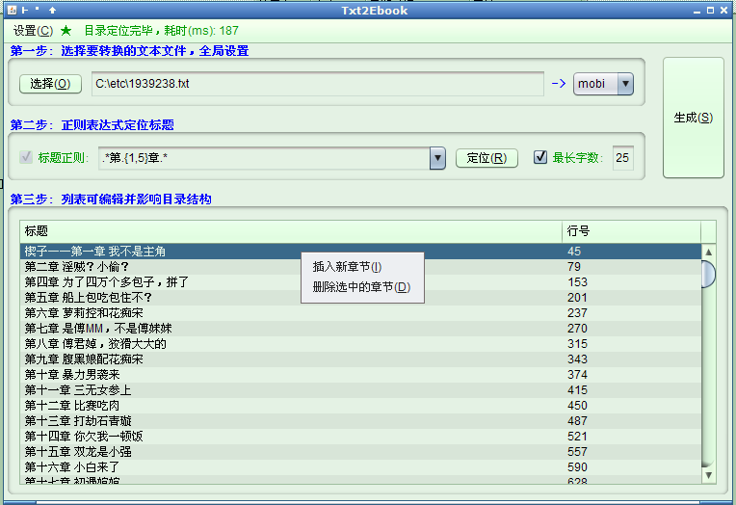
Task: Click the max length field showing 25
Action: point(623,158)
